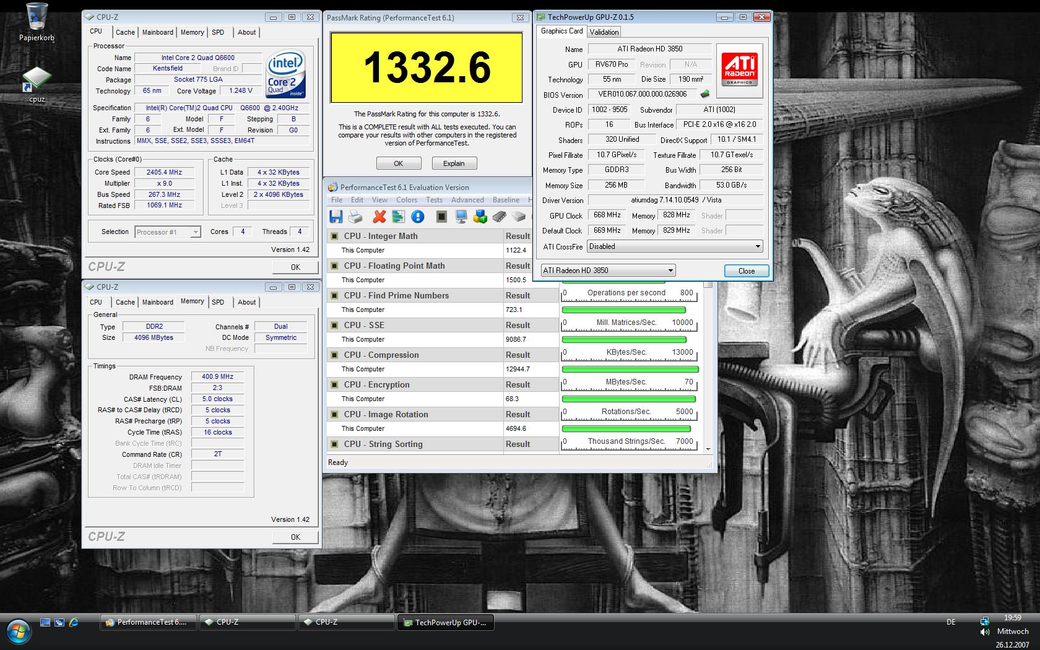Open the Colors menu in PerformanceTest
The image size is (1040, 650).
coord(407,200)
